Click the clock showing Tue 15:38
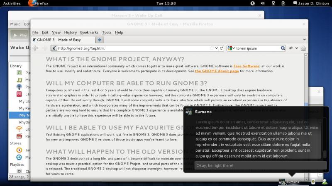332x186 pixels. [166, 3]
